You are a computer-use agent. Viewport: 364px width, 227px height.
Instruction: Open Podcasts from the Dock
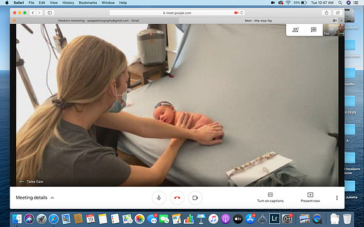click(x=225, y=219)
